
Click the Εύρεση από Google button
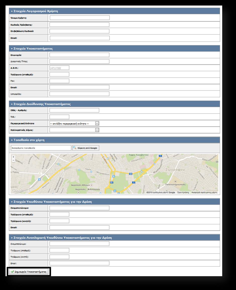86,148
